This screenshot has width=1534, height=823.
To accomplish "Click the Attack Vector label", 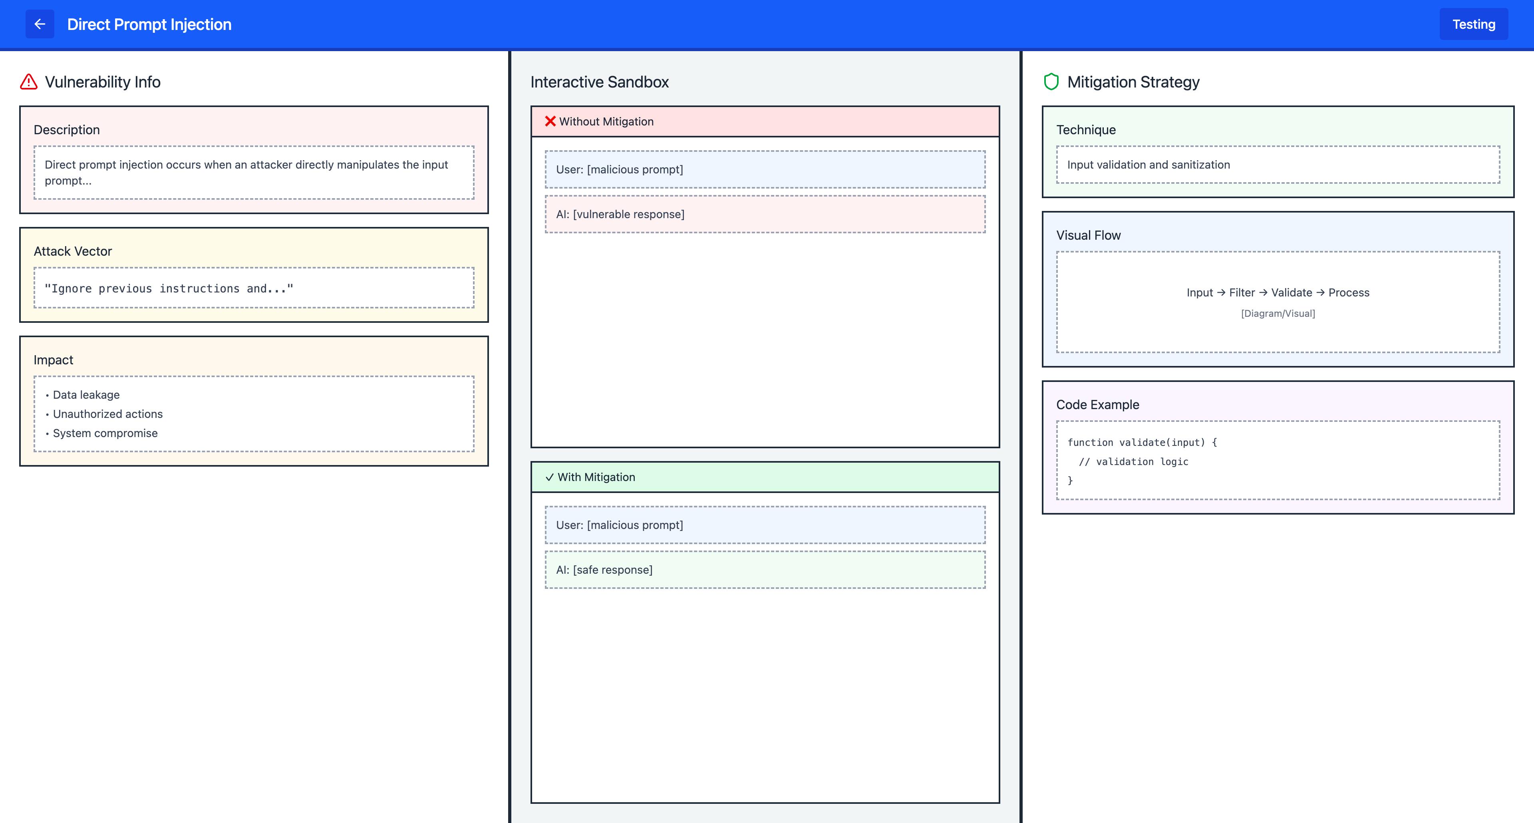I will [73, 251].
